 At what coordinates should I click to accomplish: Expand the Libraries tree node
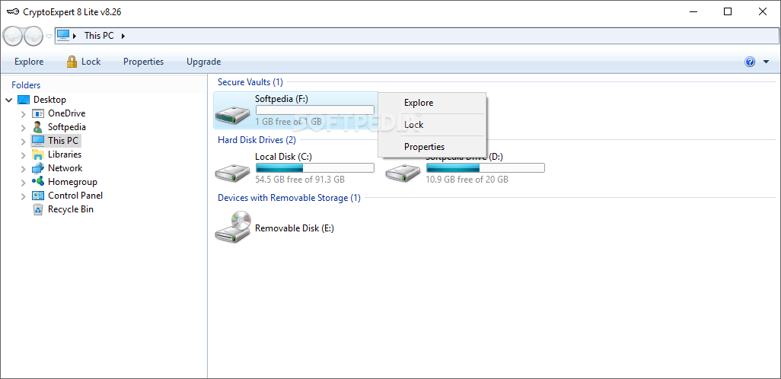tap(24, 155)
